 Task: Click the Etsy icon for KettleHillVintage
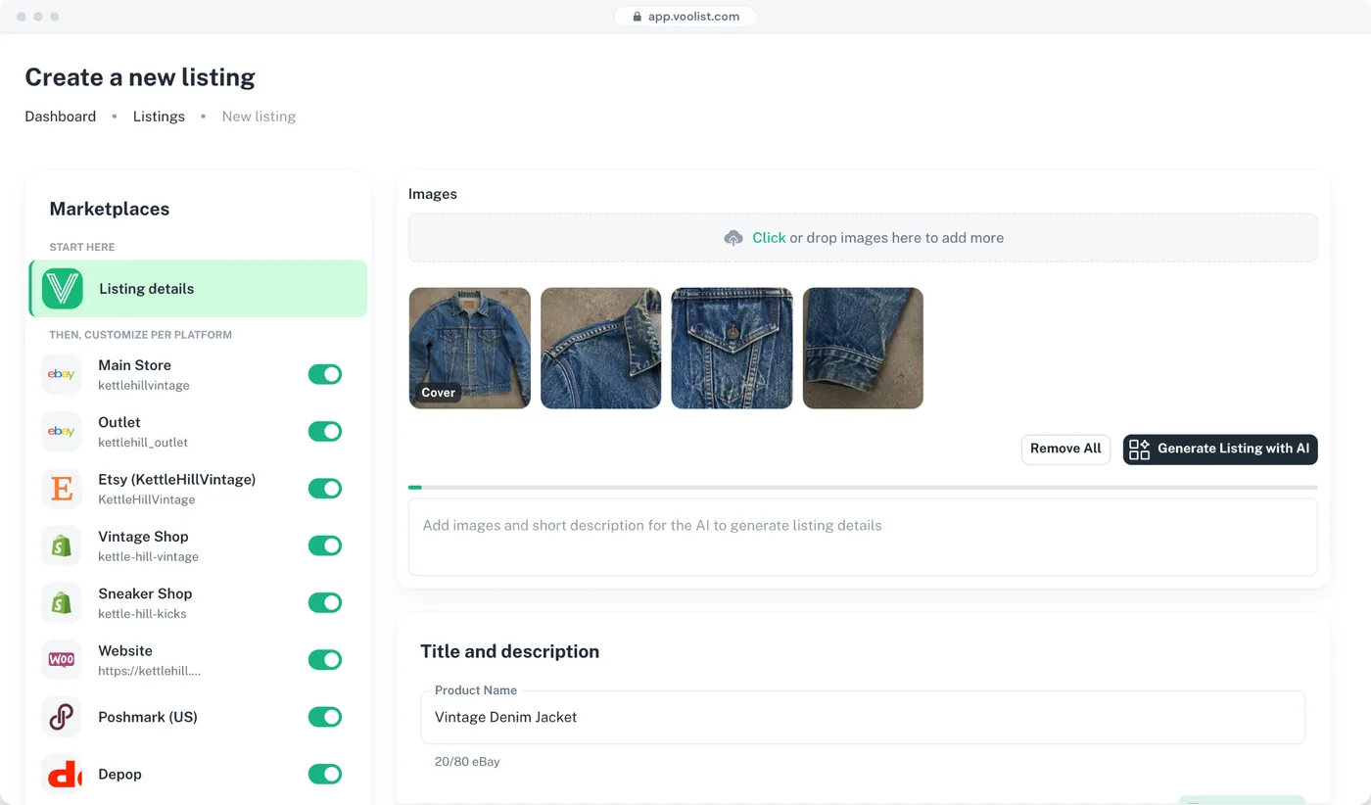pos(62,489)
